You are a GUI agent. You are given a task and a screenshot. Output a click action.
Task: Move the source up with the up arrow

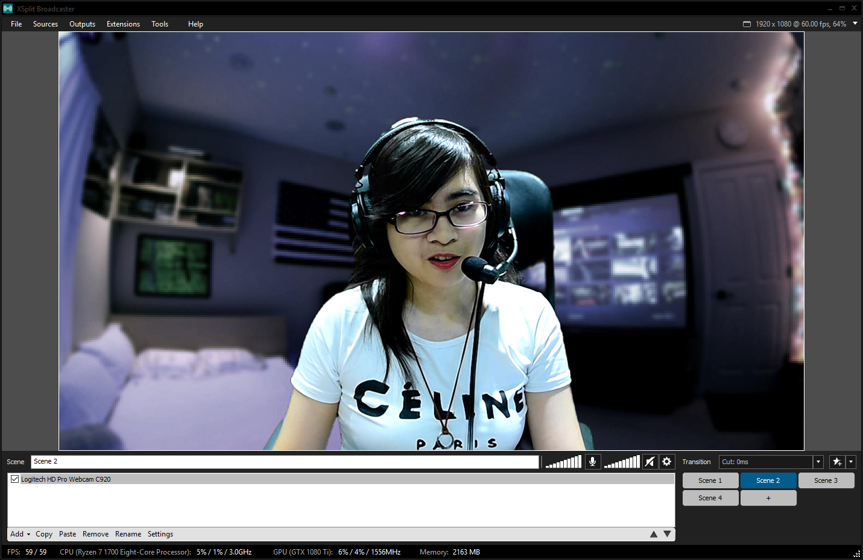coord(654,534)
